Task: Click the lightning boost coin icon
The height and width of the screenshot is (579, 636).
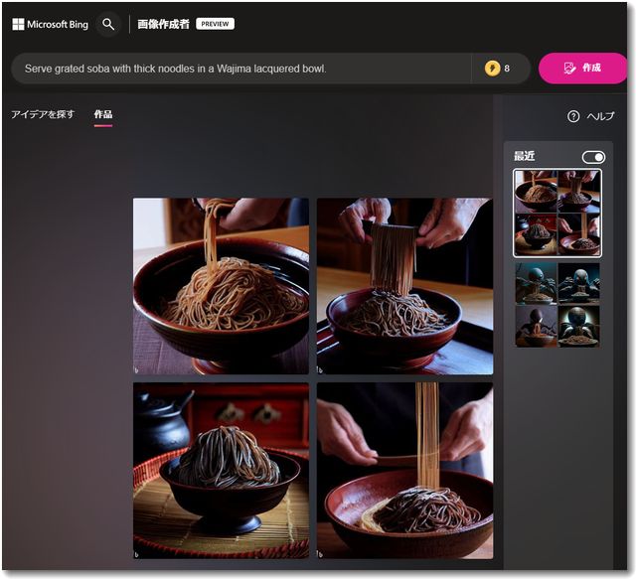Action: [x=492, y=69]
